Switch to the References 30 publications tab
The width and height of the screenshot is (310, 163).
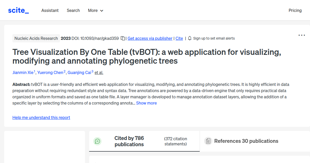(246, 141)
